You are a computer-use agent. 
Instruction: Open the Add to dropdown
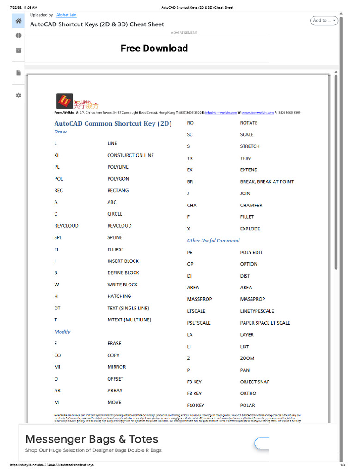click(324, 20)
